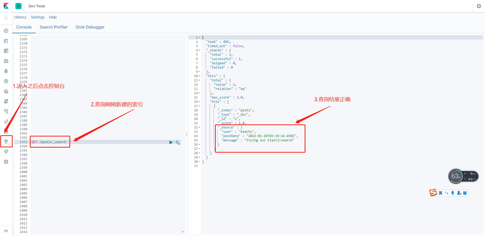
Task: Collapse the "_source" block at line 22
Action: click(x=199, y=127)
